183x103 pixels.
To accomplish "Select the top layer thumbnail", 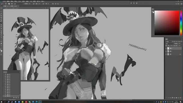I will (x=168, y=48).
